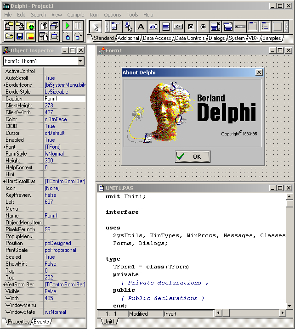This screenshot has width=295, height=329.
Task: Close the About Delphi dialog
Action: (x=259, y=72)
